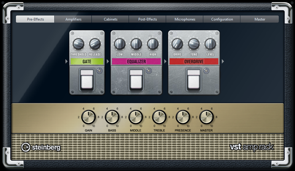Click the TREBLE label on the amplifier
The image size is (295, 171).
pos(159,130)
